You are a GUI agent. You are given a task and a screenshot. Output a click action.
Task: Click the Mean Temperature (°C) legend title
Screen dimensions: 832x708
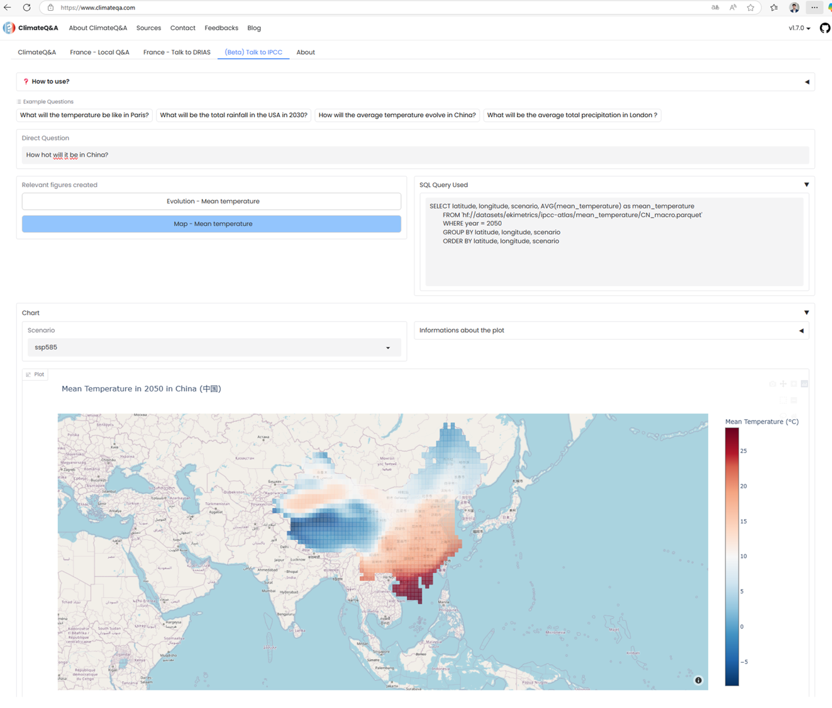pyautogui.click(x=762, y=422)
